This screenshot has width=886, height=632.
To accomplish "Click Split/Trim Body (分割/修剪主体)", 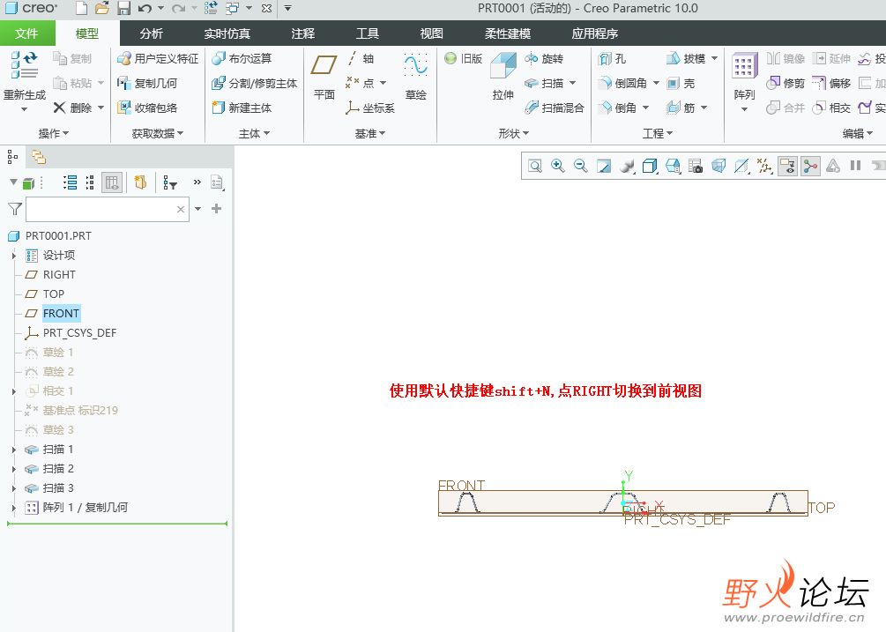I will click(254, 83).
